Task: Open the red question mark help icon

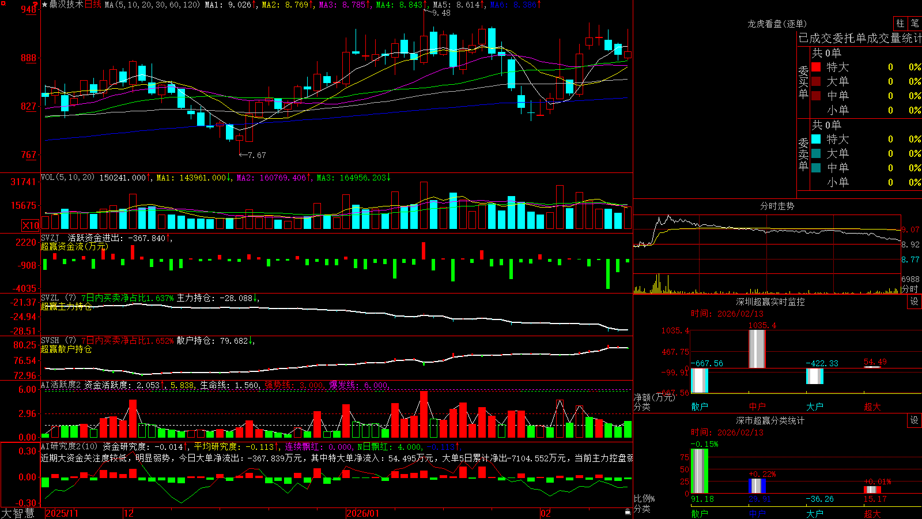Action: (x=34, y=5)
